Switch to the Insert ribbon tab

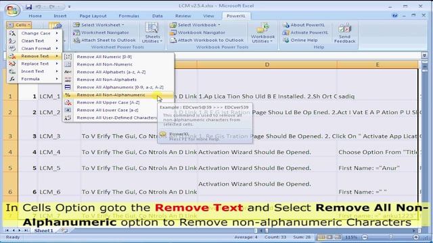point(60,16)
